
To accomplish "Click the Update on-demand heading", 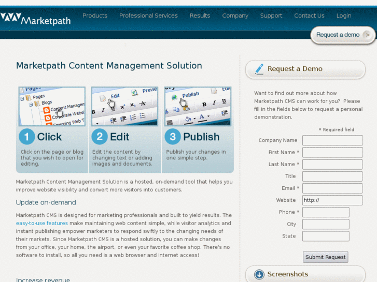I will (46, 202).
